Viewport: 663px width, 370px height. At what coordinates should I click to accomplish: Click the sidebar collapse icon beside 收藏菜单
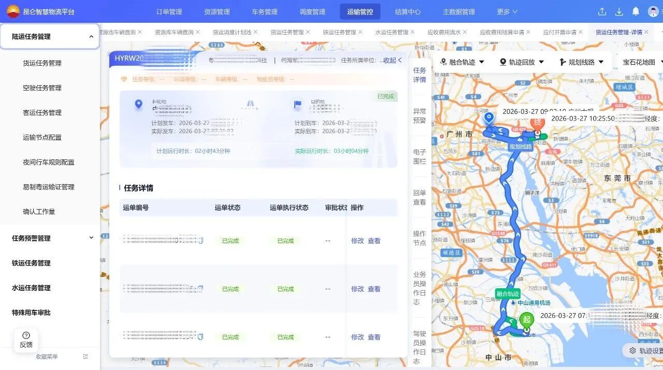(x=85, y=357)
